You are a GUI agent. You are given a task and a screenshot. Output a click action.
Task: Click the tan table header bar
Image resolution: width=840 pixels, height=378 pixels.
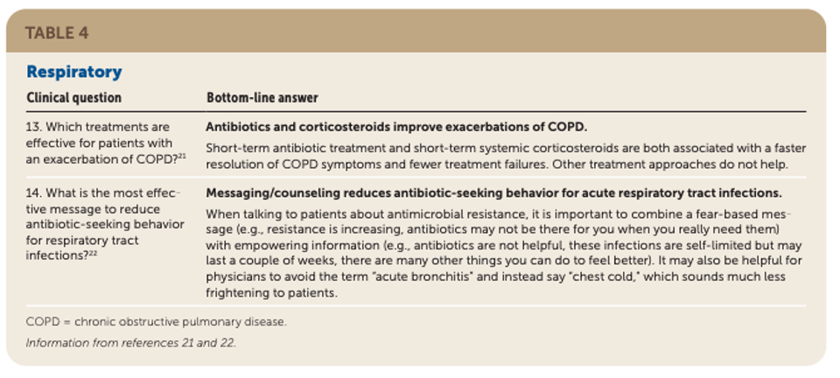coord(416,31)
